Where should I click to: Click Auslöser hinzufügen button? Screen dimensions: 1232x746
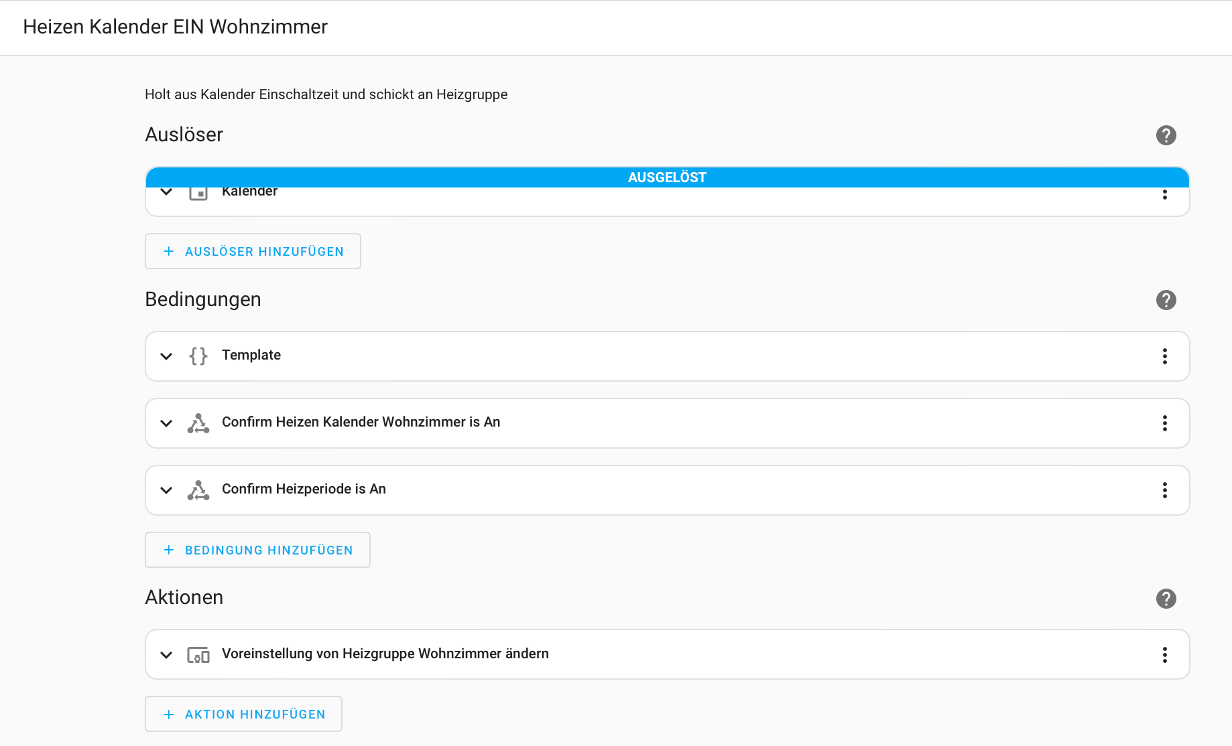[x=253, y=252]
